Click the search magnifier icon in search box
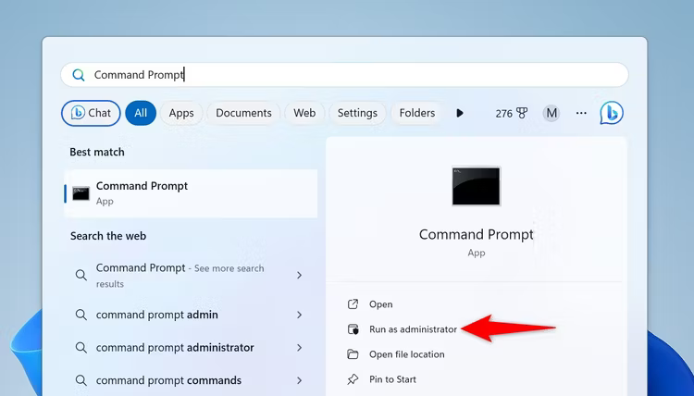 [x=79, y=75]
